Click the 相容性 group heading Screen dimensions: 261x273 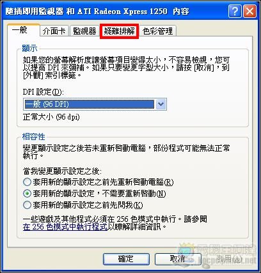click(34, 137)
